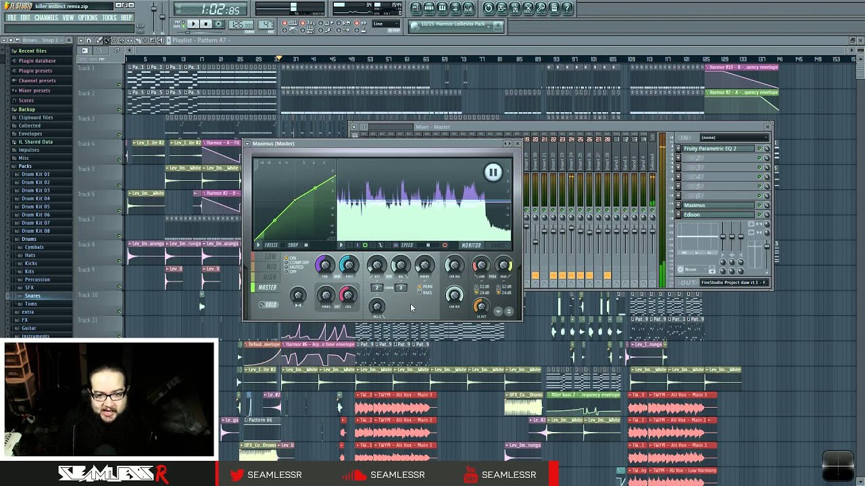Click the Record button in transport
The width and height of the screenshot is (865, 486).
[x=218, y=24]
